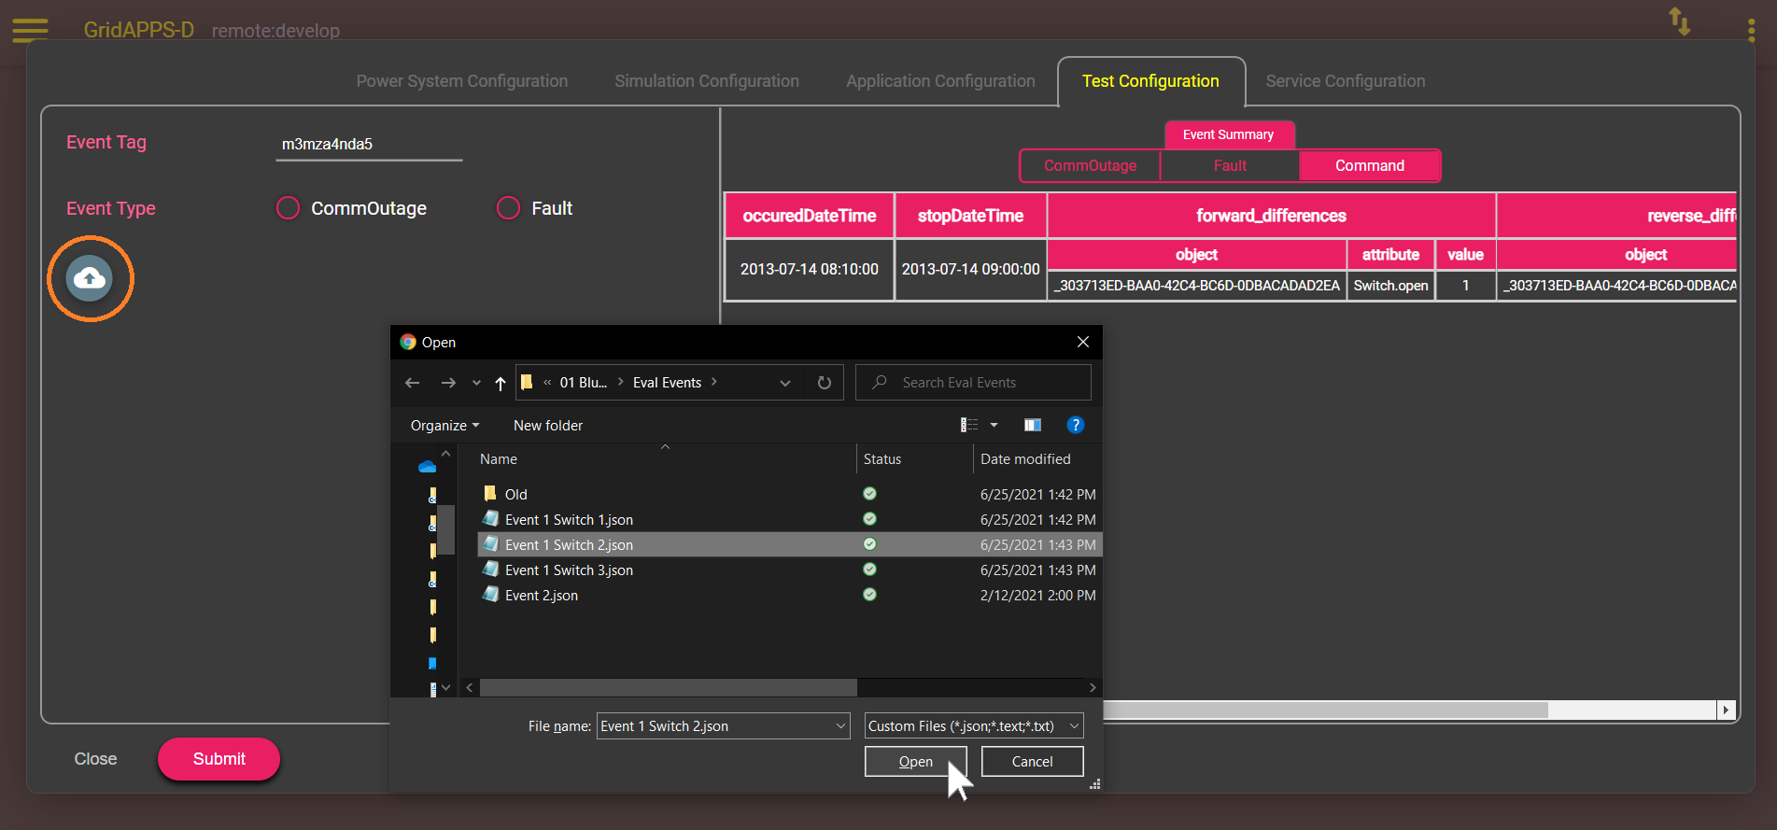Show CommOutage event summary tab
This screenshot has width=1777, height=830.
(x=1090, y=165)
